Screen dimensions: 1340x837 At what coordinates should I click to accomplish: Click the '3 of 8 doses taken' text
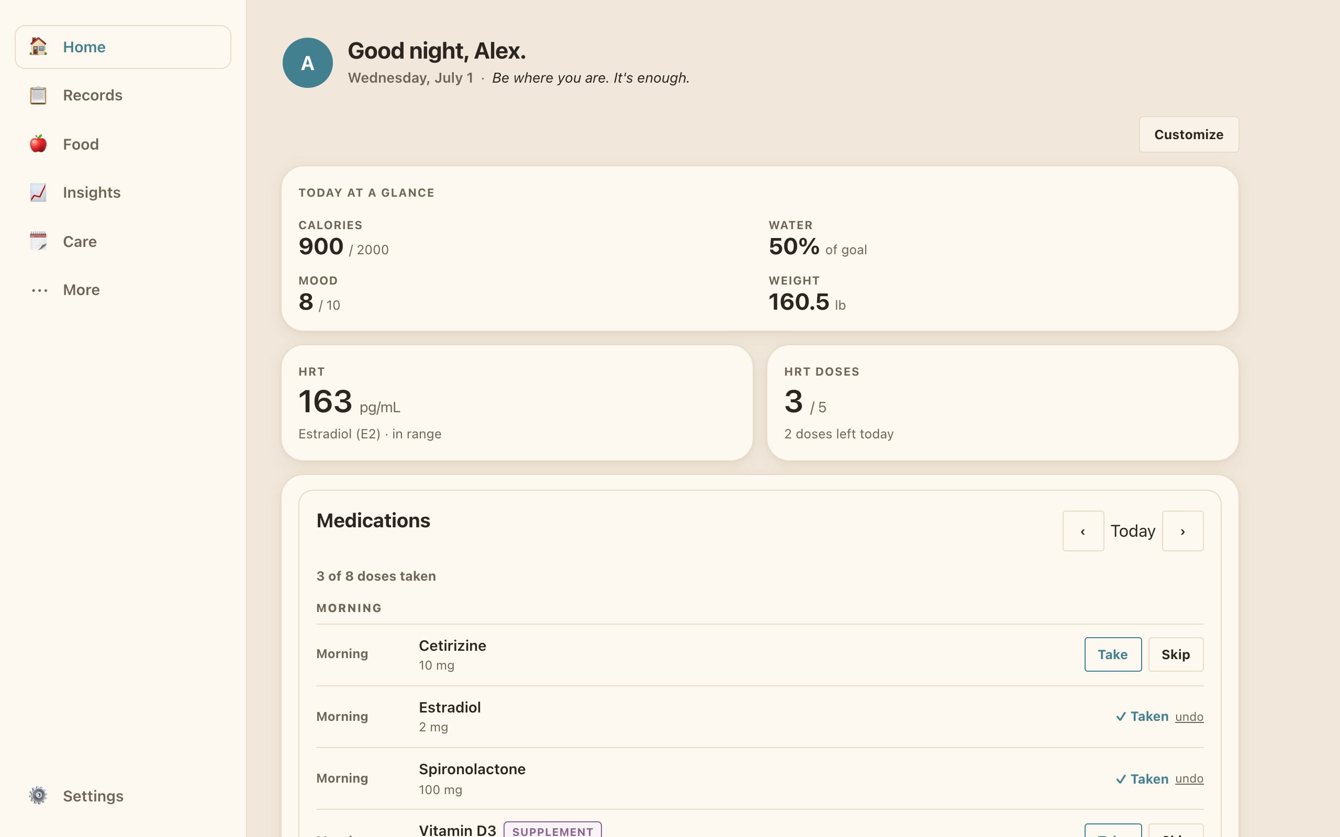tap(376, 576)
